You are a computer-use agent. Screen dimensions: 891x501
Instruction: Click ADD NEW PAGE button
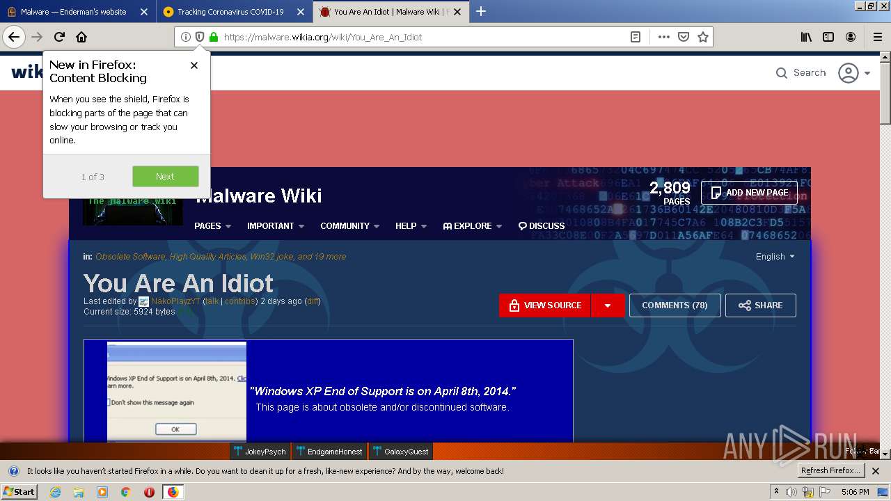click(749, 193)
